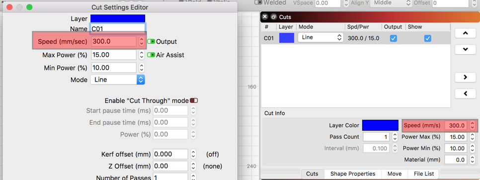Image resolution: width=480 pixels, height=180 pixels.
Task: Uncheck Output checkbox for C01 layer
Action: [394, 38]
